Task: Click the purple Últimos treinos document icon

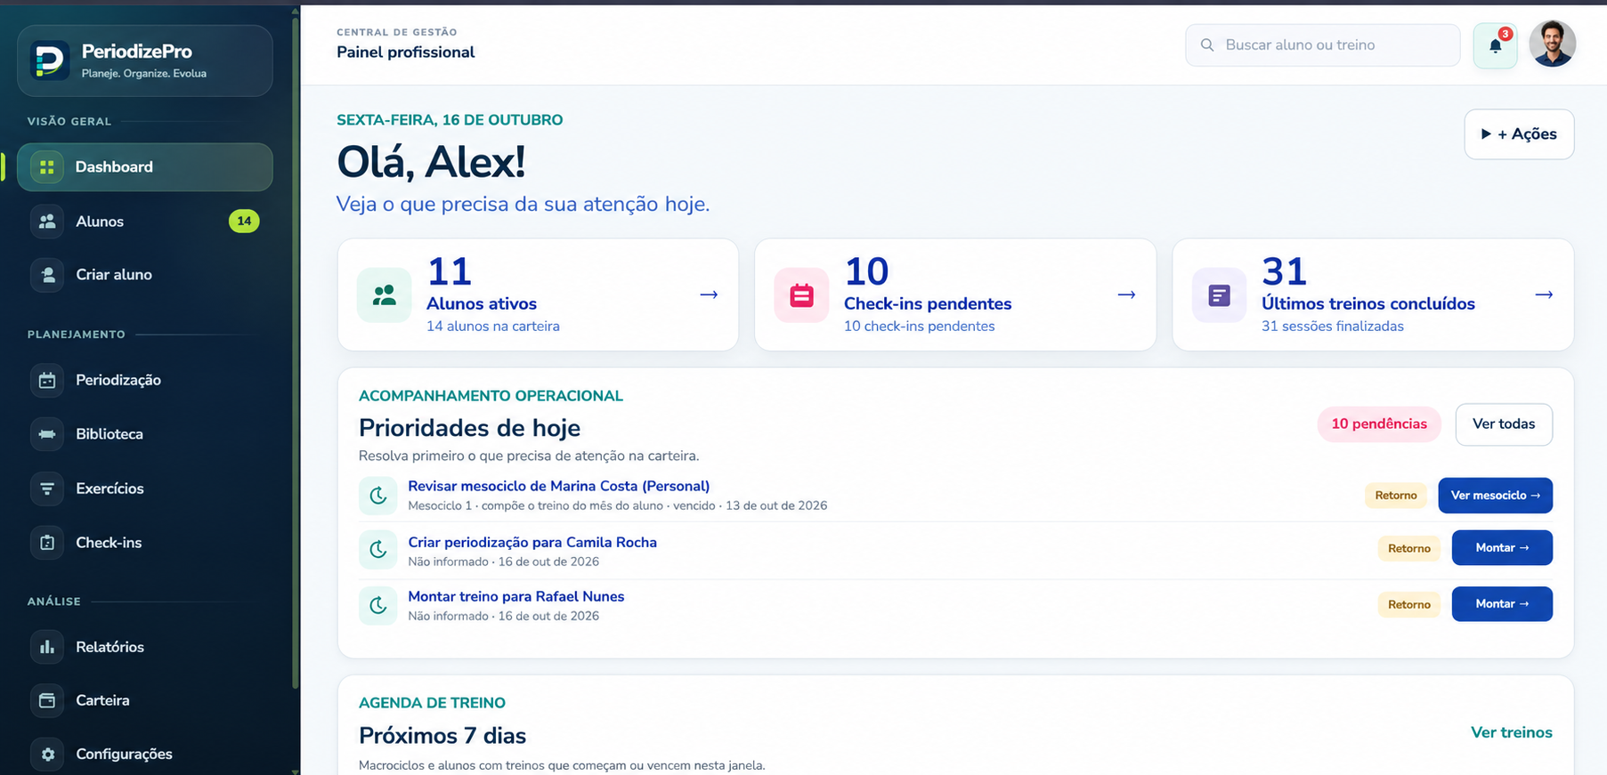Action: point(1219,295)
